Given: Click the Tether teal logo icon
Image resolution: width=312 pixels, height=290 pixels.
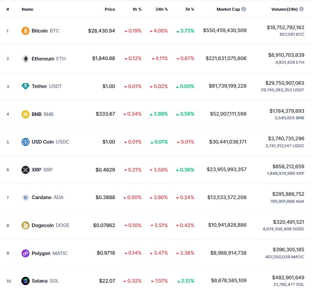Looking at the screenshot, I should pyautogui.click(x=26, y=86).
